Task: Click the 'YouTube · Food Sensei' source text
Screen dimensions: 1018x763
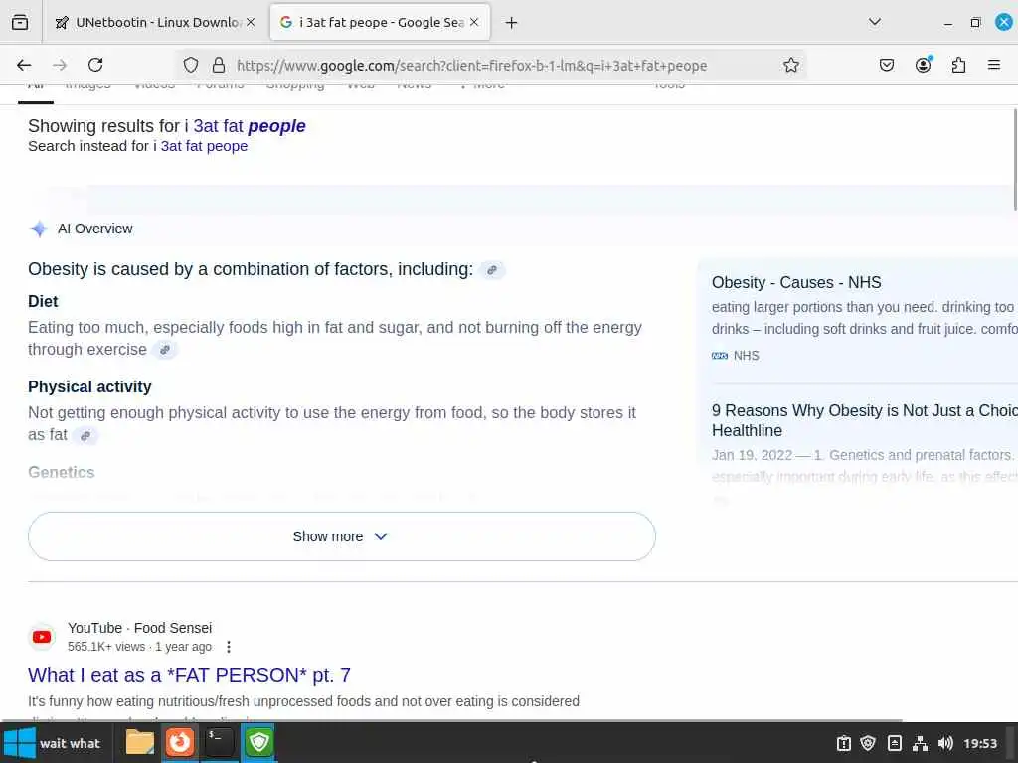Action: (139, 628)
